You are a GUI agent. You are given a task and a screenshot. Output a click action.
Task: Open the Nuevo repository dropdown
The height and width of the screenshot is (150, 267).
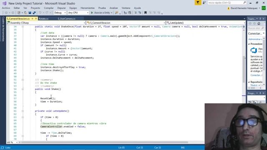pyautogui.click(x=255, y=85)
